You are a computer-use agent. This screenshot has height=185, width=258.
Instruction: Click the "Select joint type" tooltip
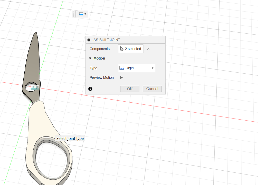[x=70, y=139]
